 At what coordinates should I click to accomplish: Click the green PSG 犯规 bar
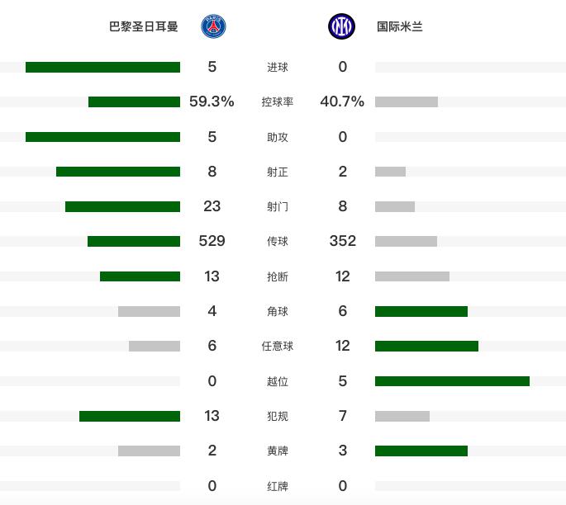point(130,416)
